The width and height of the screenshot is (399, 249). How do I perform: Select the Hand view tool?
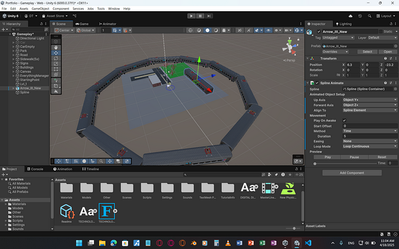(x=56, y=47)
